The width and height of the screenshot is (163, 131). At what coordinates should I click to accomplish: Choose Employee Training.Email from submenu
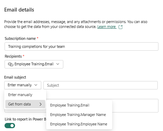point(79,105)
